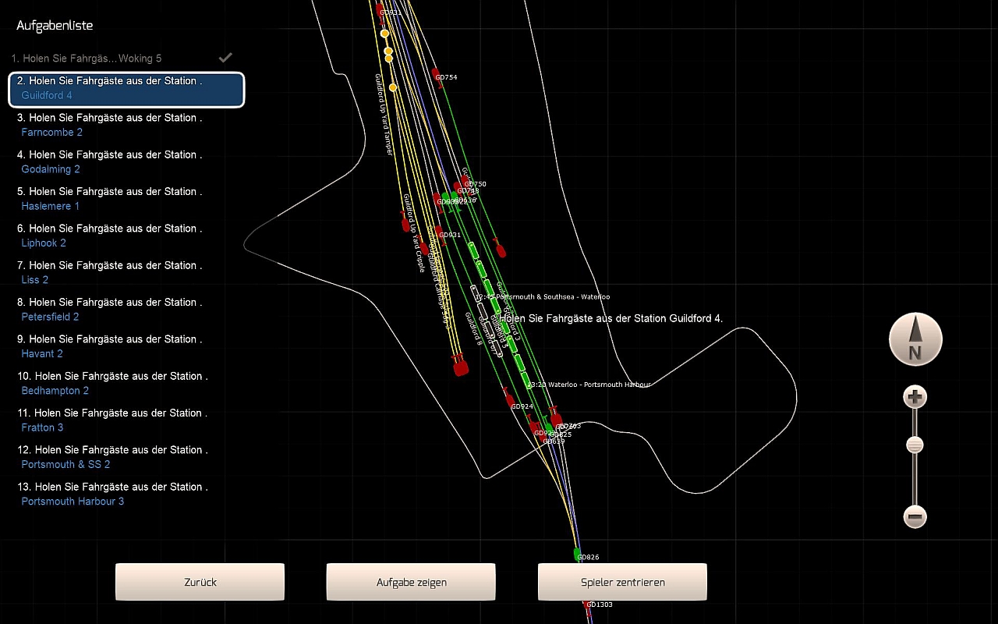The image size is (998, 624).
Task: Select task 12 Portsmouth & SS 2
Action: (126, 457)
